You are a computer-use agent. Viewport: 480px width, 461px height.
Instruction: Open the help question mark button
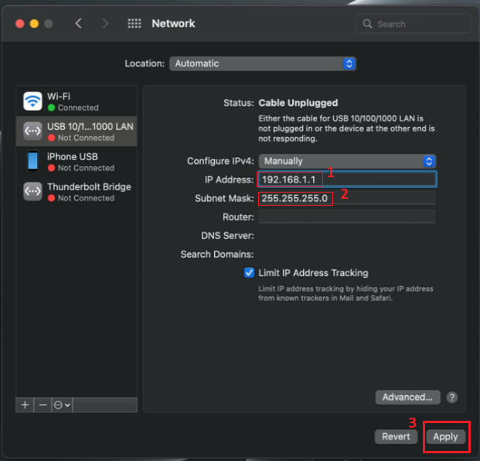(x=452, y=397)
